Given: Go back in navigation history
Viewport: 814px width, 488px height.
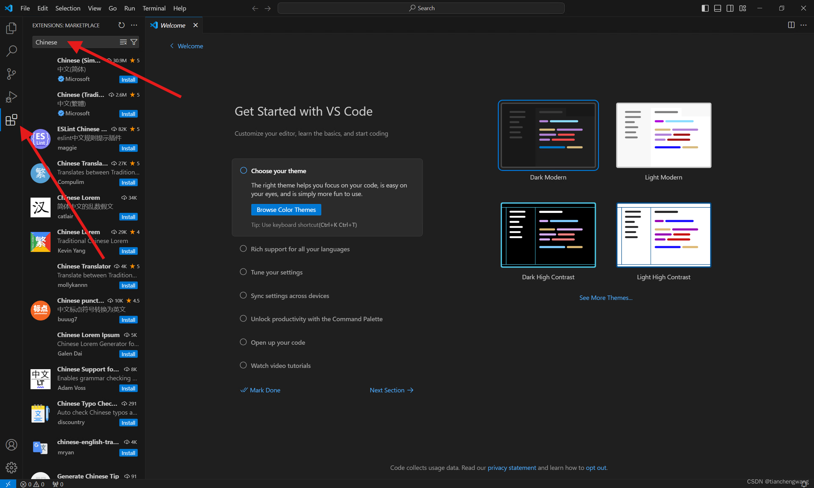Looking at the screenshot, I should 255,8.
